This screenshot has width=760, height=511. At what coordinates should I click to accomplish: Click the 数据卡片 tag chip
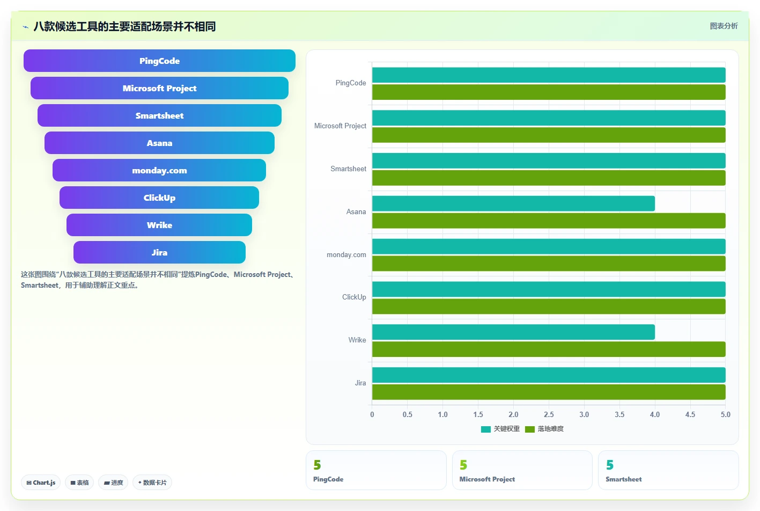152,483
